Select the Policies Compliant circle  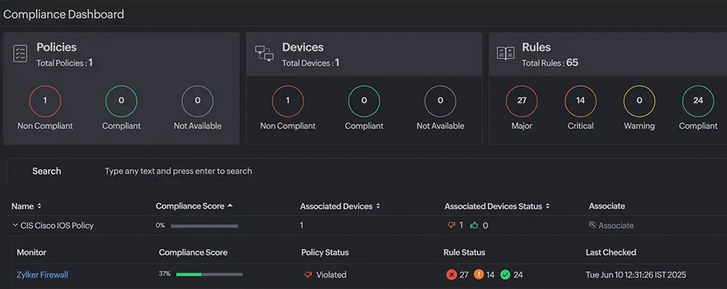point(122,101)
